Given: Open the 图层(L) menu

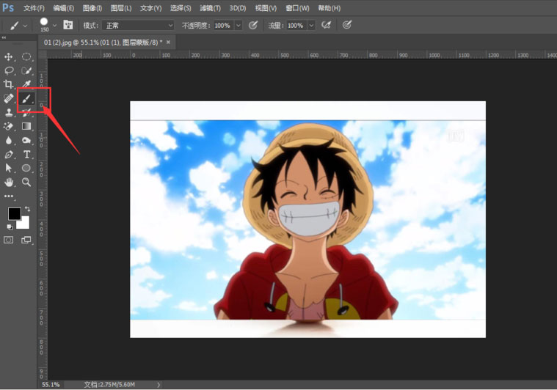Looking at the screenshot, I should point(121,8).
